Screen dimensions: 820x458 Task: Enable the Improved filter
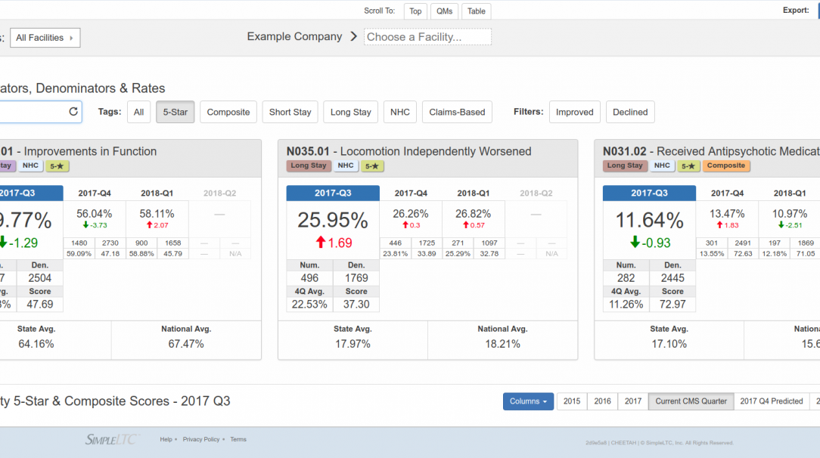pyautogui.click(x=574, y=112)
